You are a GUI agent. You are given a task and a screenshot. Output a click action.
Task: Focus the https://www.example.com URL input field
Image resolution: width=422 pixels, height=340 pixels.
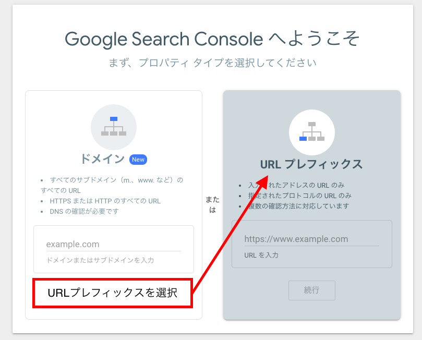[311, 239]
